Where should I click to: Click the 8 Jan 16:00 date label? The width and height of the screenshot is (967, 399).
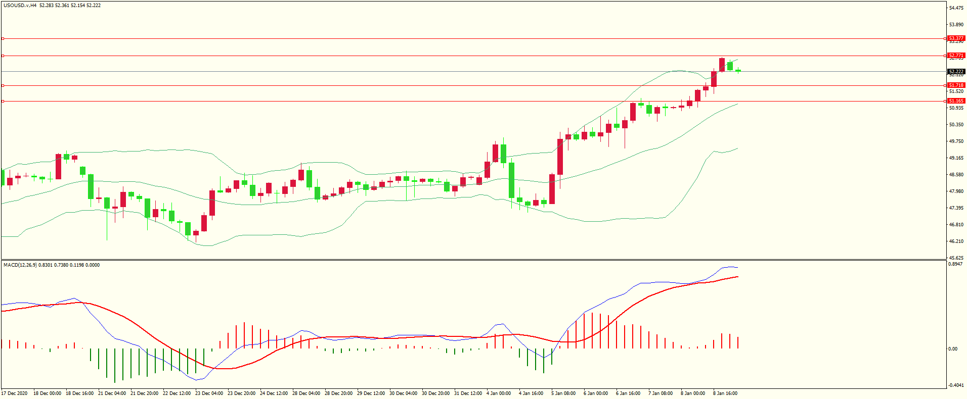(x=725, y=393)
